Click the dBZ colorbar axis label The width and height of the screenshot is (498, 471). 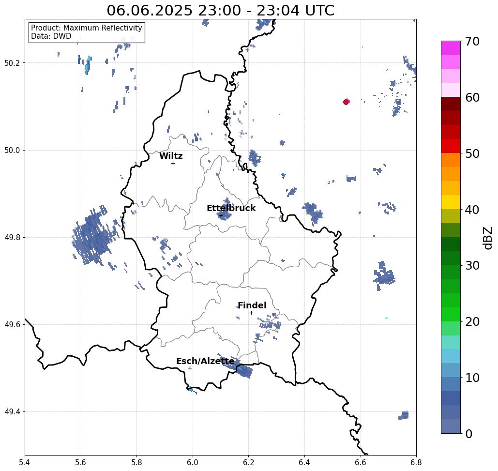point(487,238)
